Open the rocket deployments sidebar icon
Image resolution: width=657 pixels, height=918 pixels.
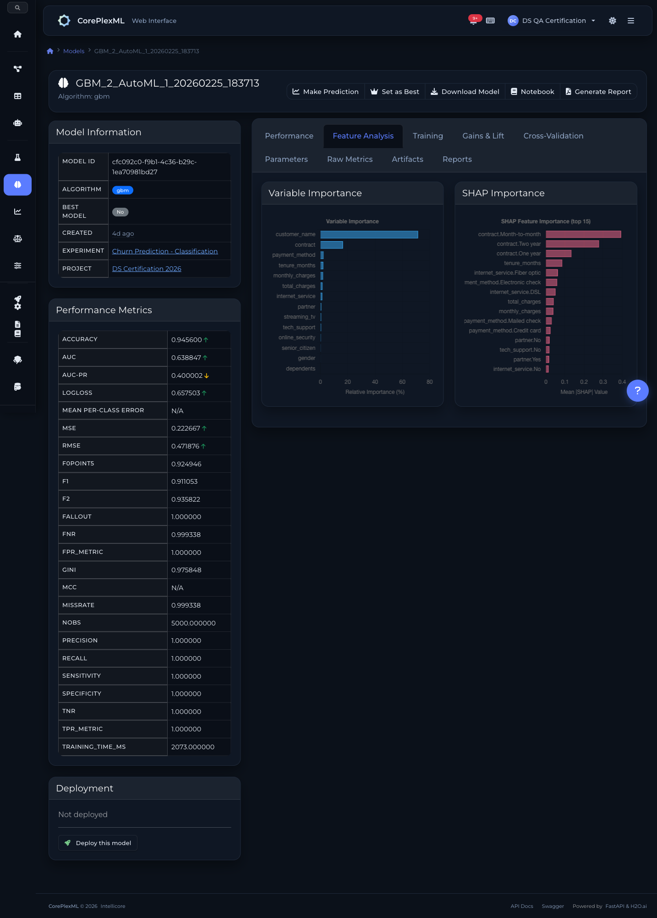(17, 299)
